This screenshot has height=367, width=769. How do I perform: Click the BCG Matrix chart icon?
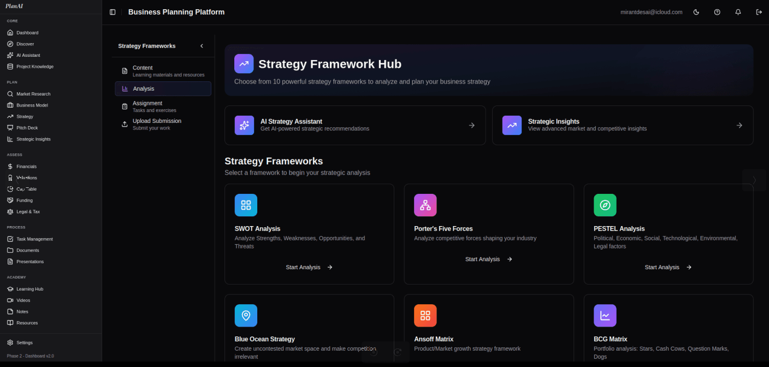click(605, 316)
